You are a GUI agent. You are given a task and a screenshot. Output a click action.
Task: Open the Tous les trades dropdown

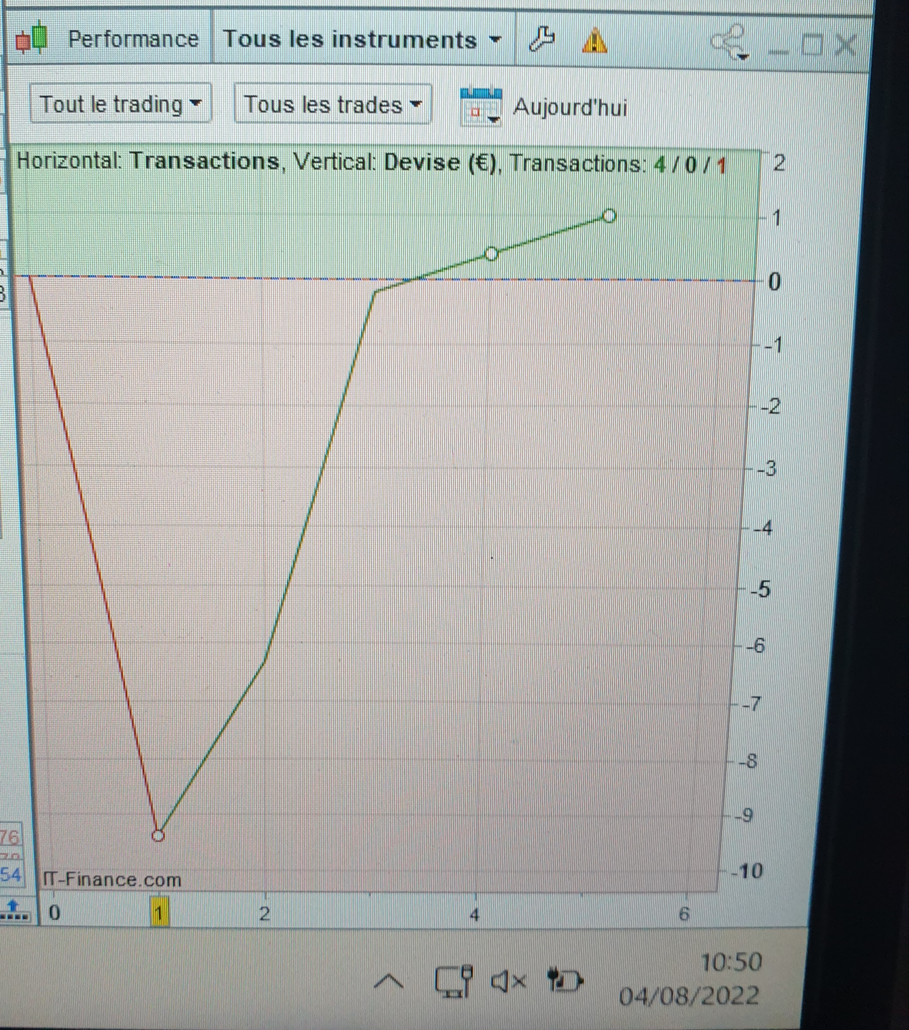click(x=332, y=105)
